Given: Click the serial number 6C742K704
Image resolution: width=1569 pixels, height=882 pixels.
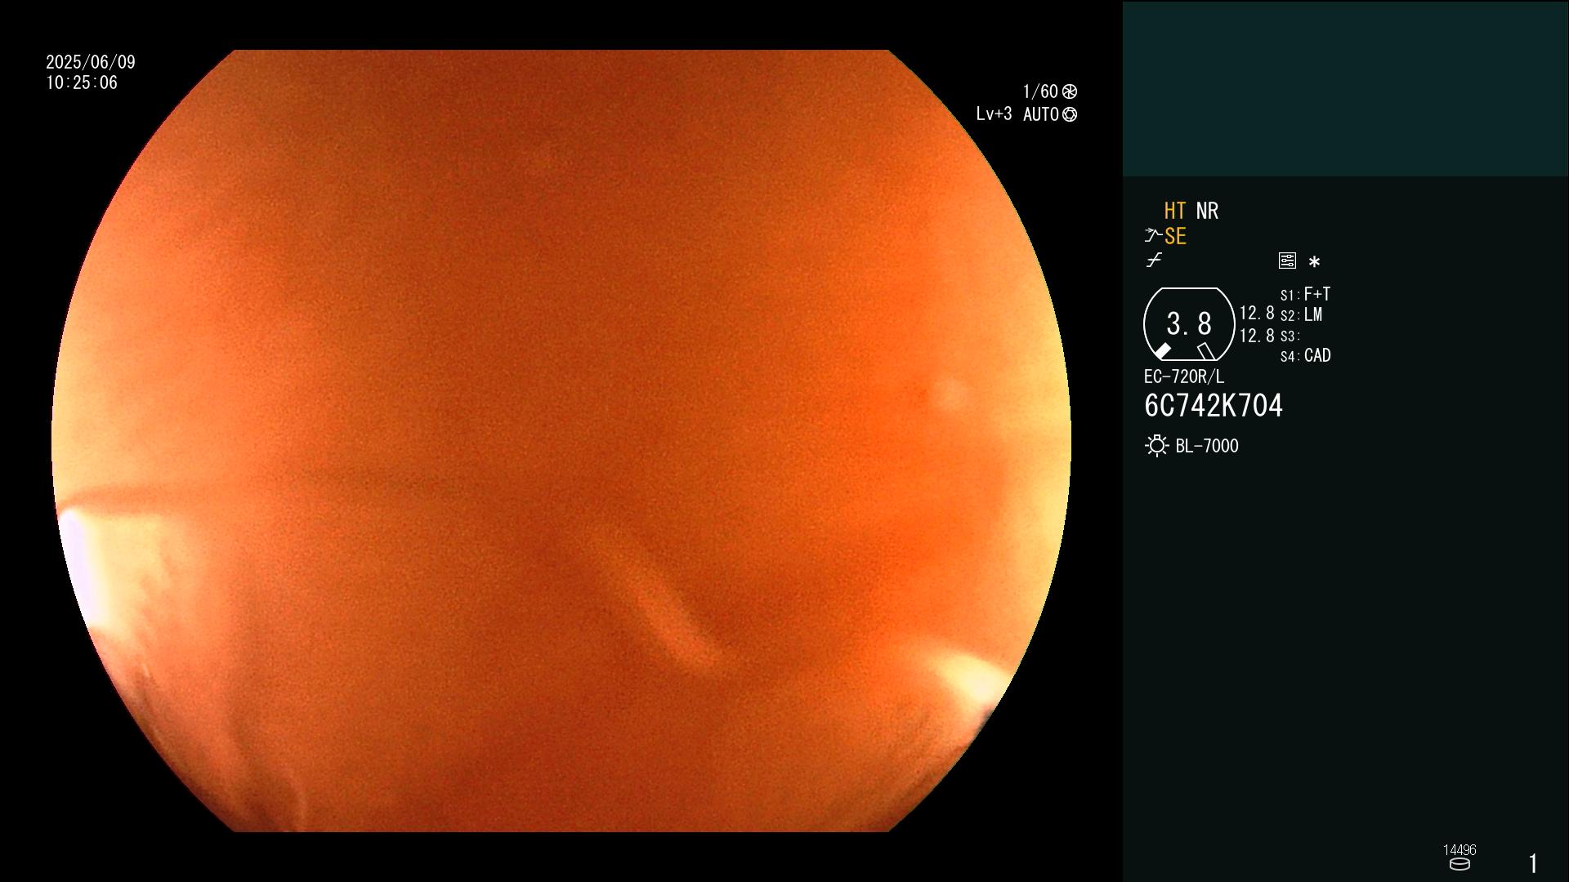Looking at the screenshot, I should point(1214,406).
